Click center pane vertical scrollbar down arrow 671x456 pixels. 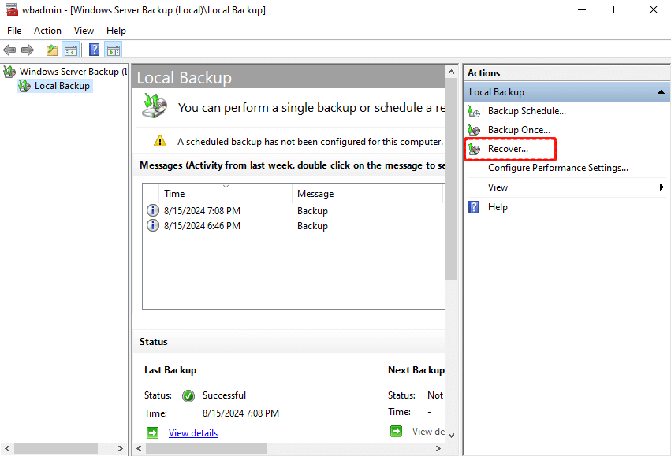click(451, 436)
